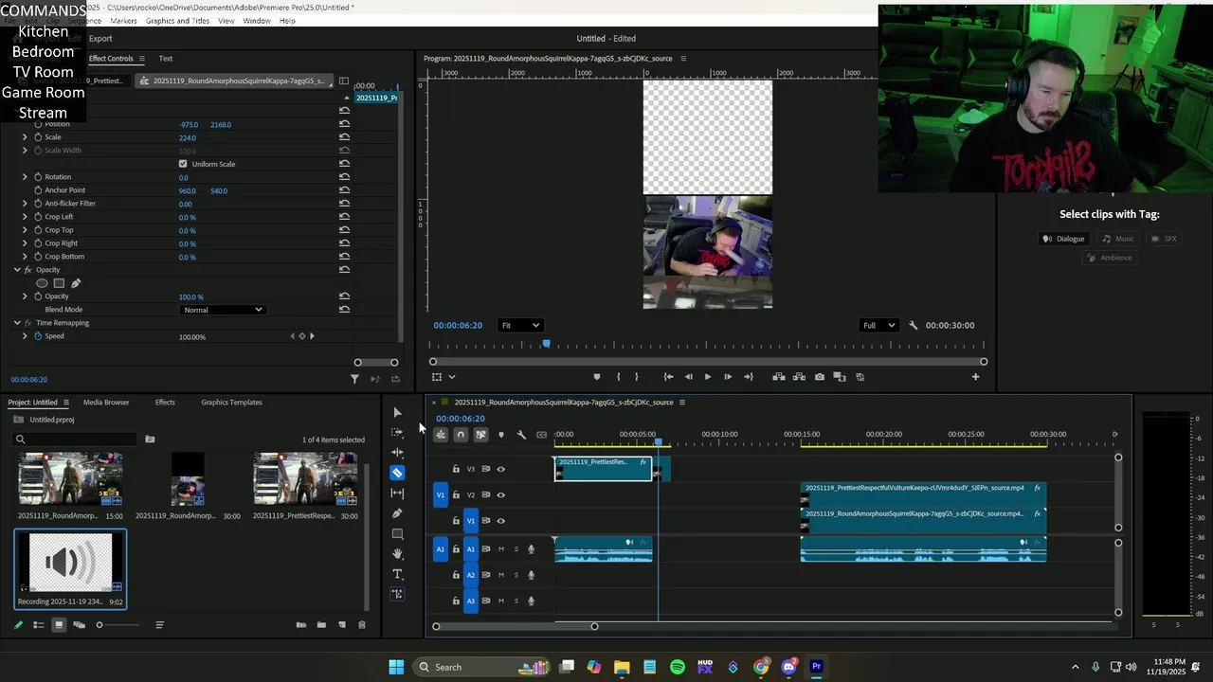1213x682 pixels.
Task: Step back one frame in Program Monitor
Action: (x=688, y=377)
